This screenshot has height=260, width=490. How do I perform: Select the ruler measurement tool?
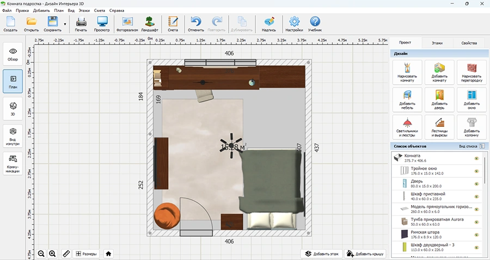tap(66, 253)
